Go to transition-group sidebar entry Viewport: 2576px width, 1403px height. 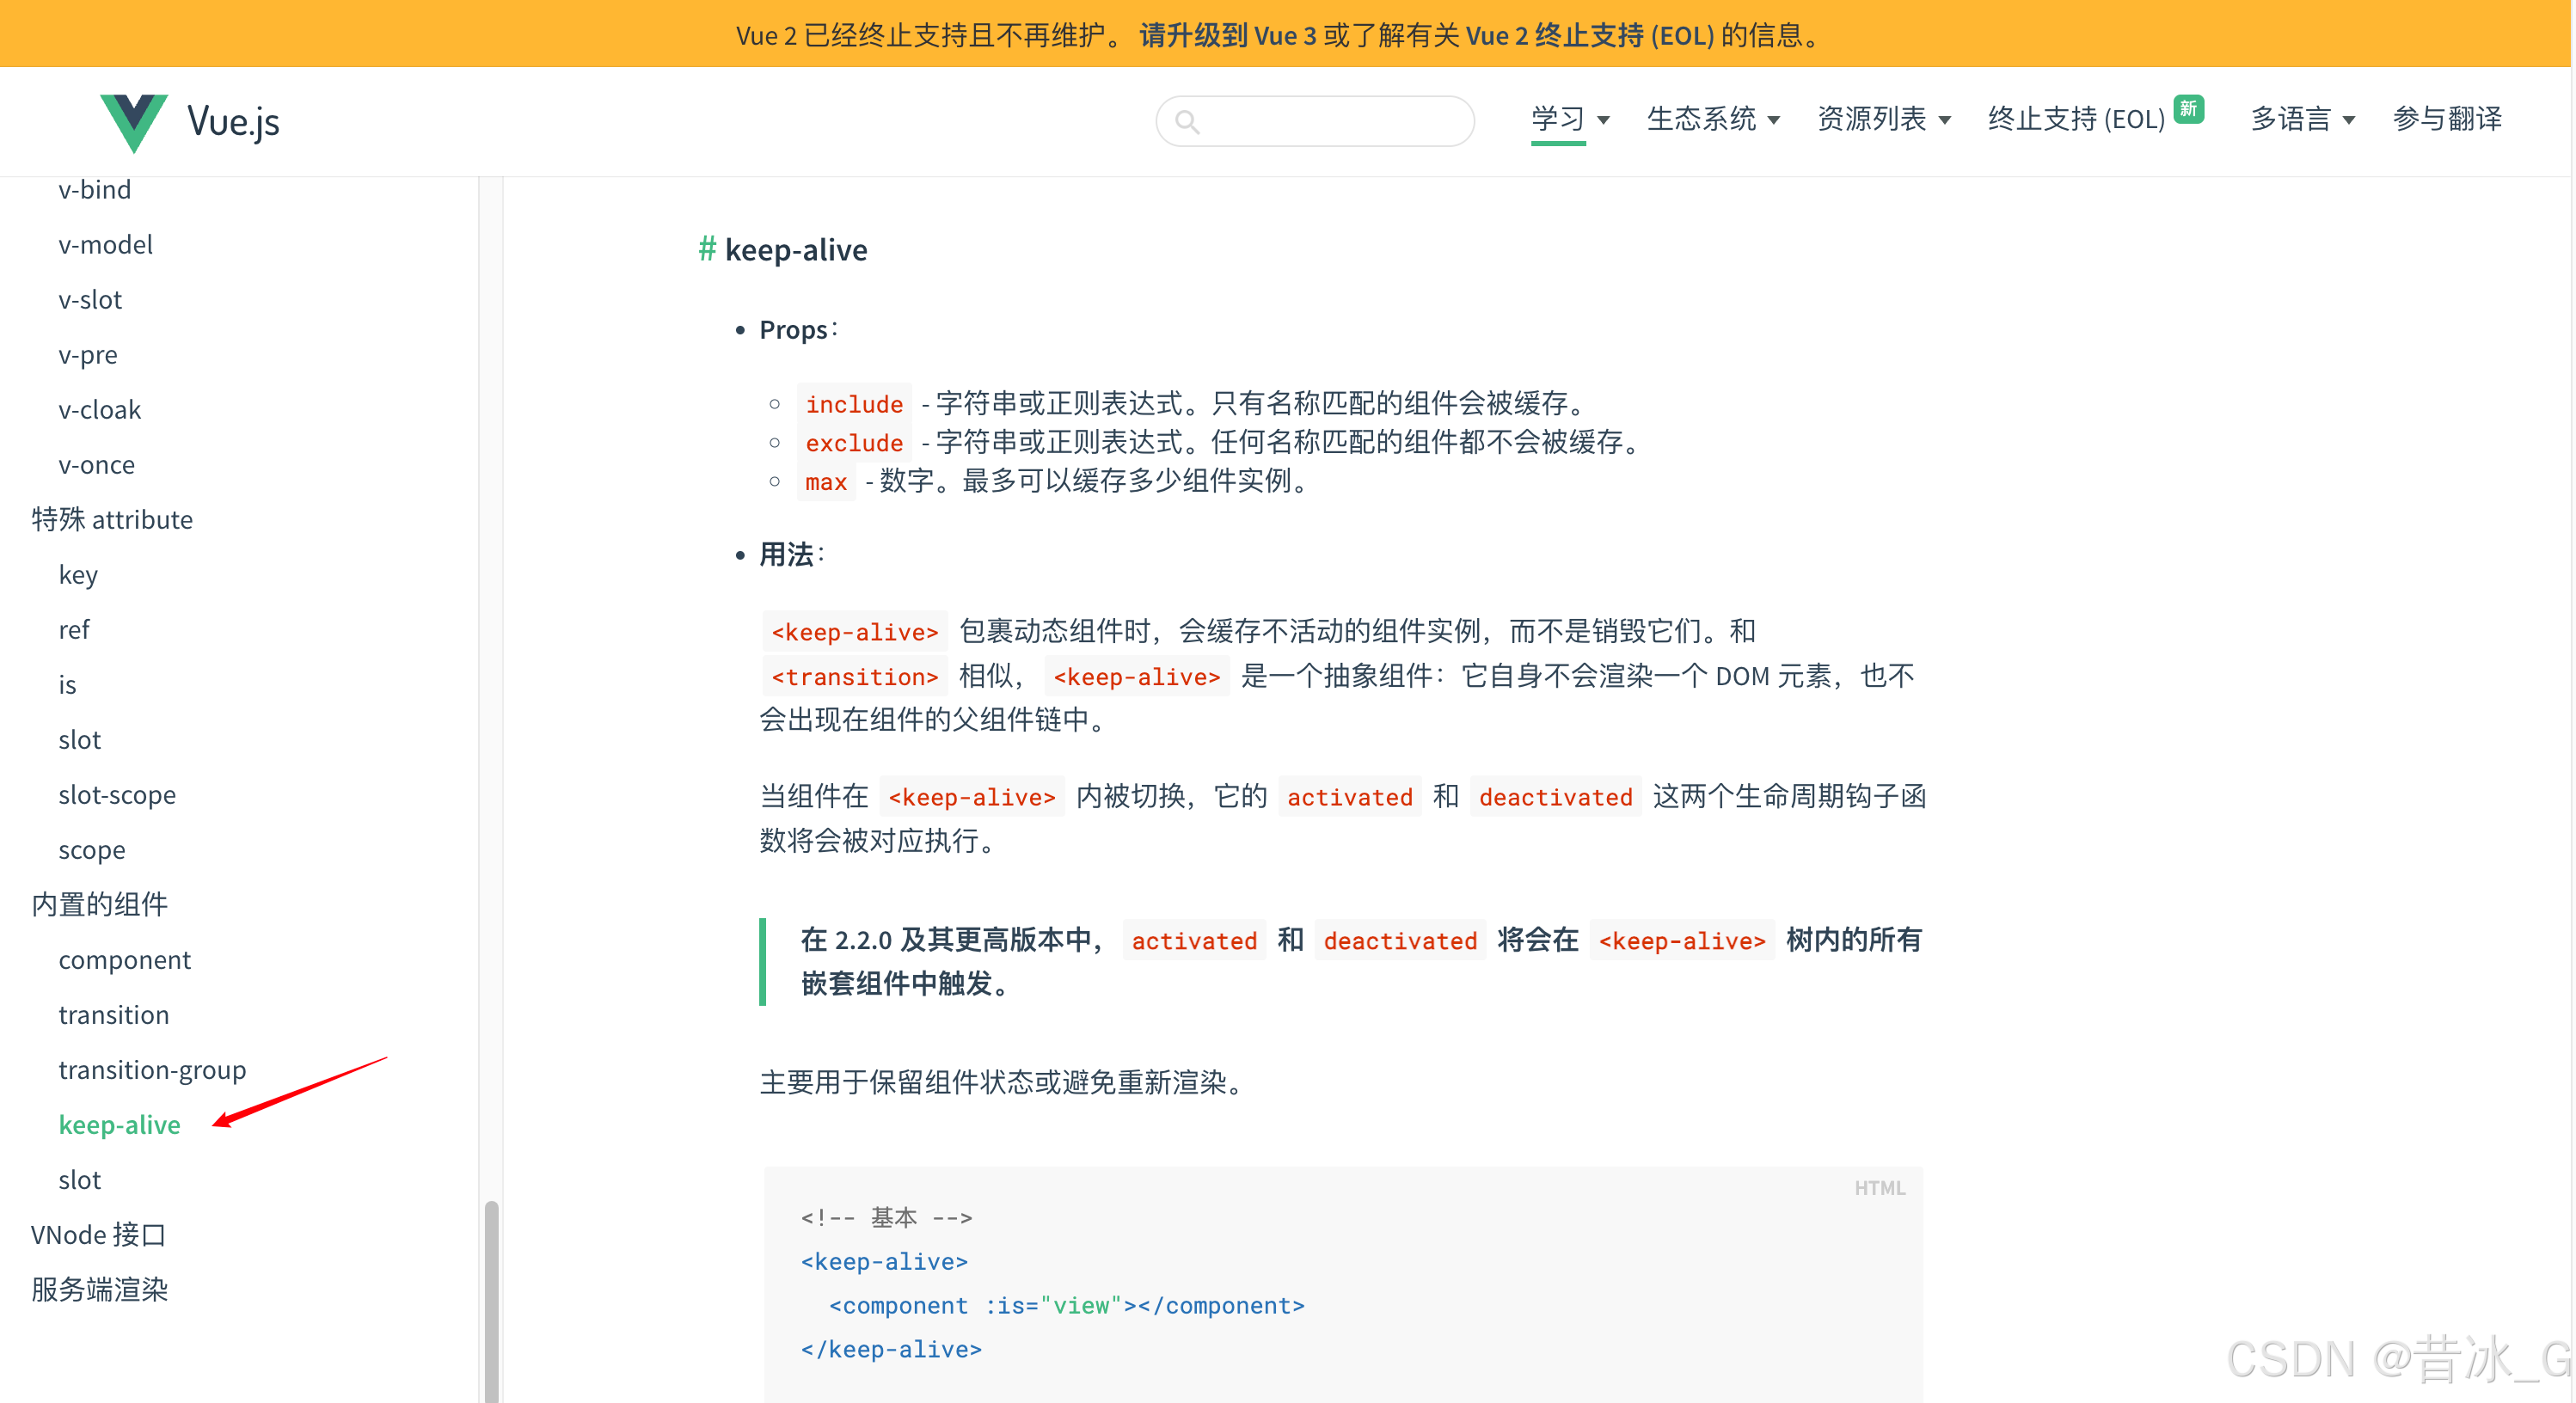(x=152, y=1069)
